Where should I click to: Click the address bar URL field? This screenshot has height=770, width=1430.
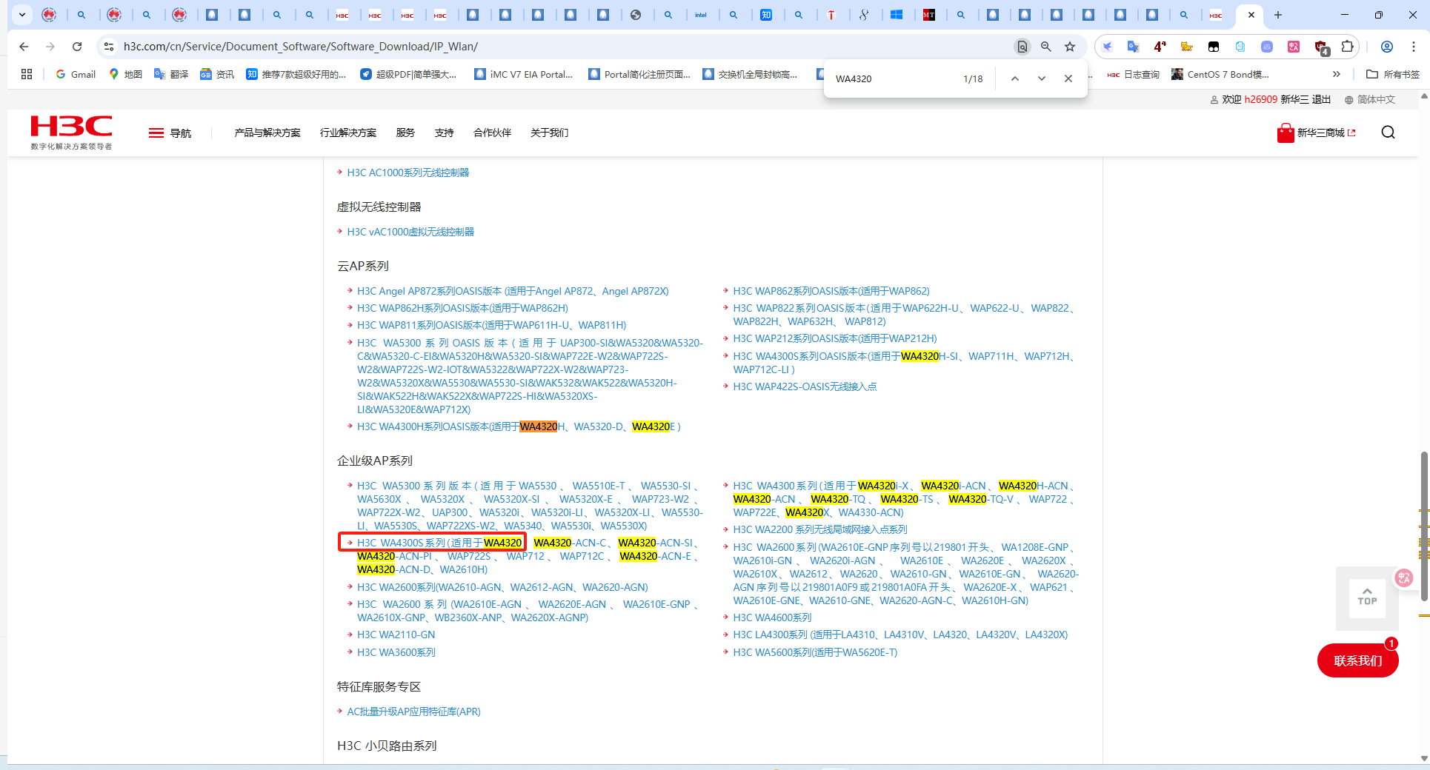point(563,47)
